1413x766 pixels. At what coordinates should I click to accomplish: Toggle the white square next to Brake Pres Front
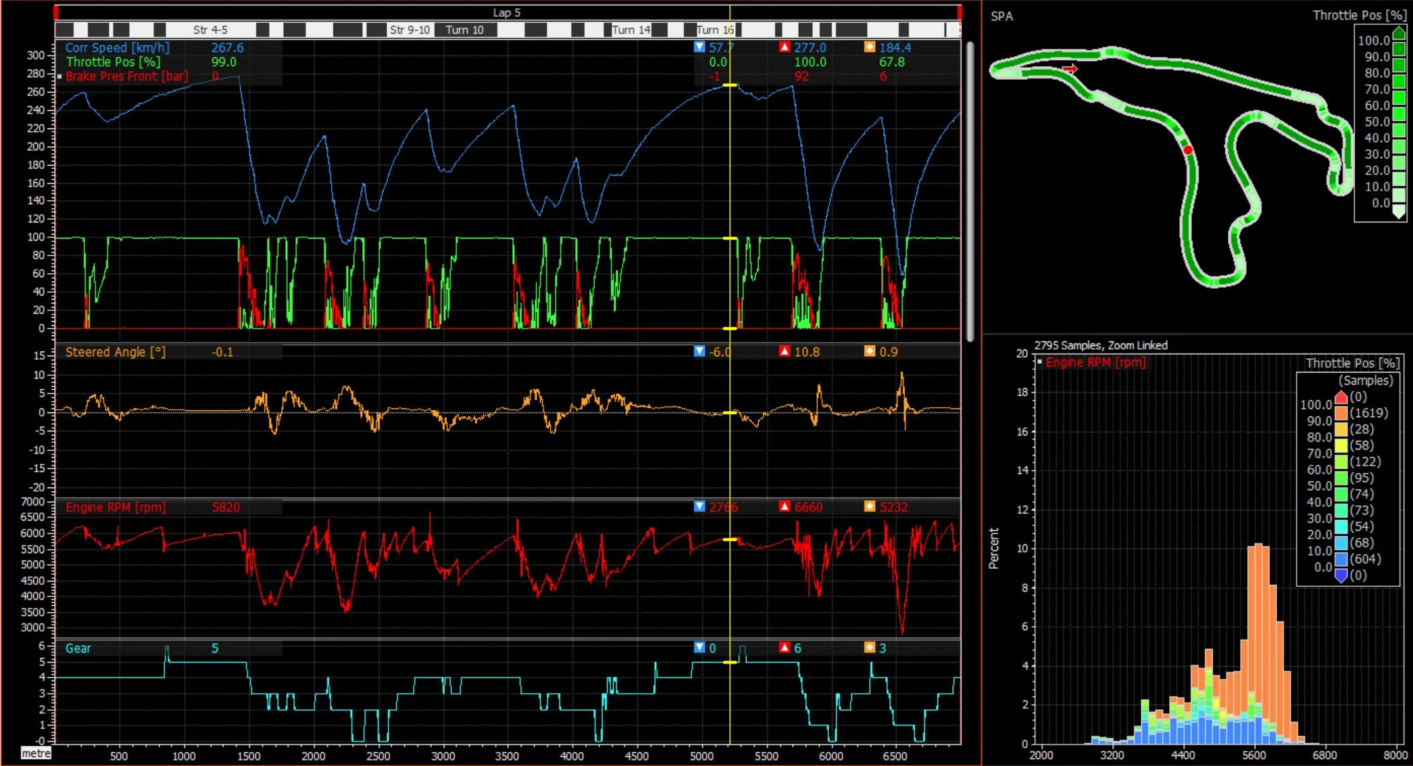pos(59,76)
